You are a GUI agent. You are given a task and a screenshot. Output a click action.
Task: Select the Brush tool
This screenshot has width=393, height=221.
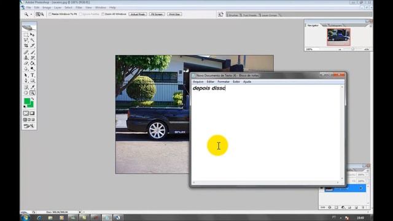tap(33, 52)
